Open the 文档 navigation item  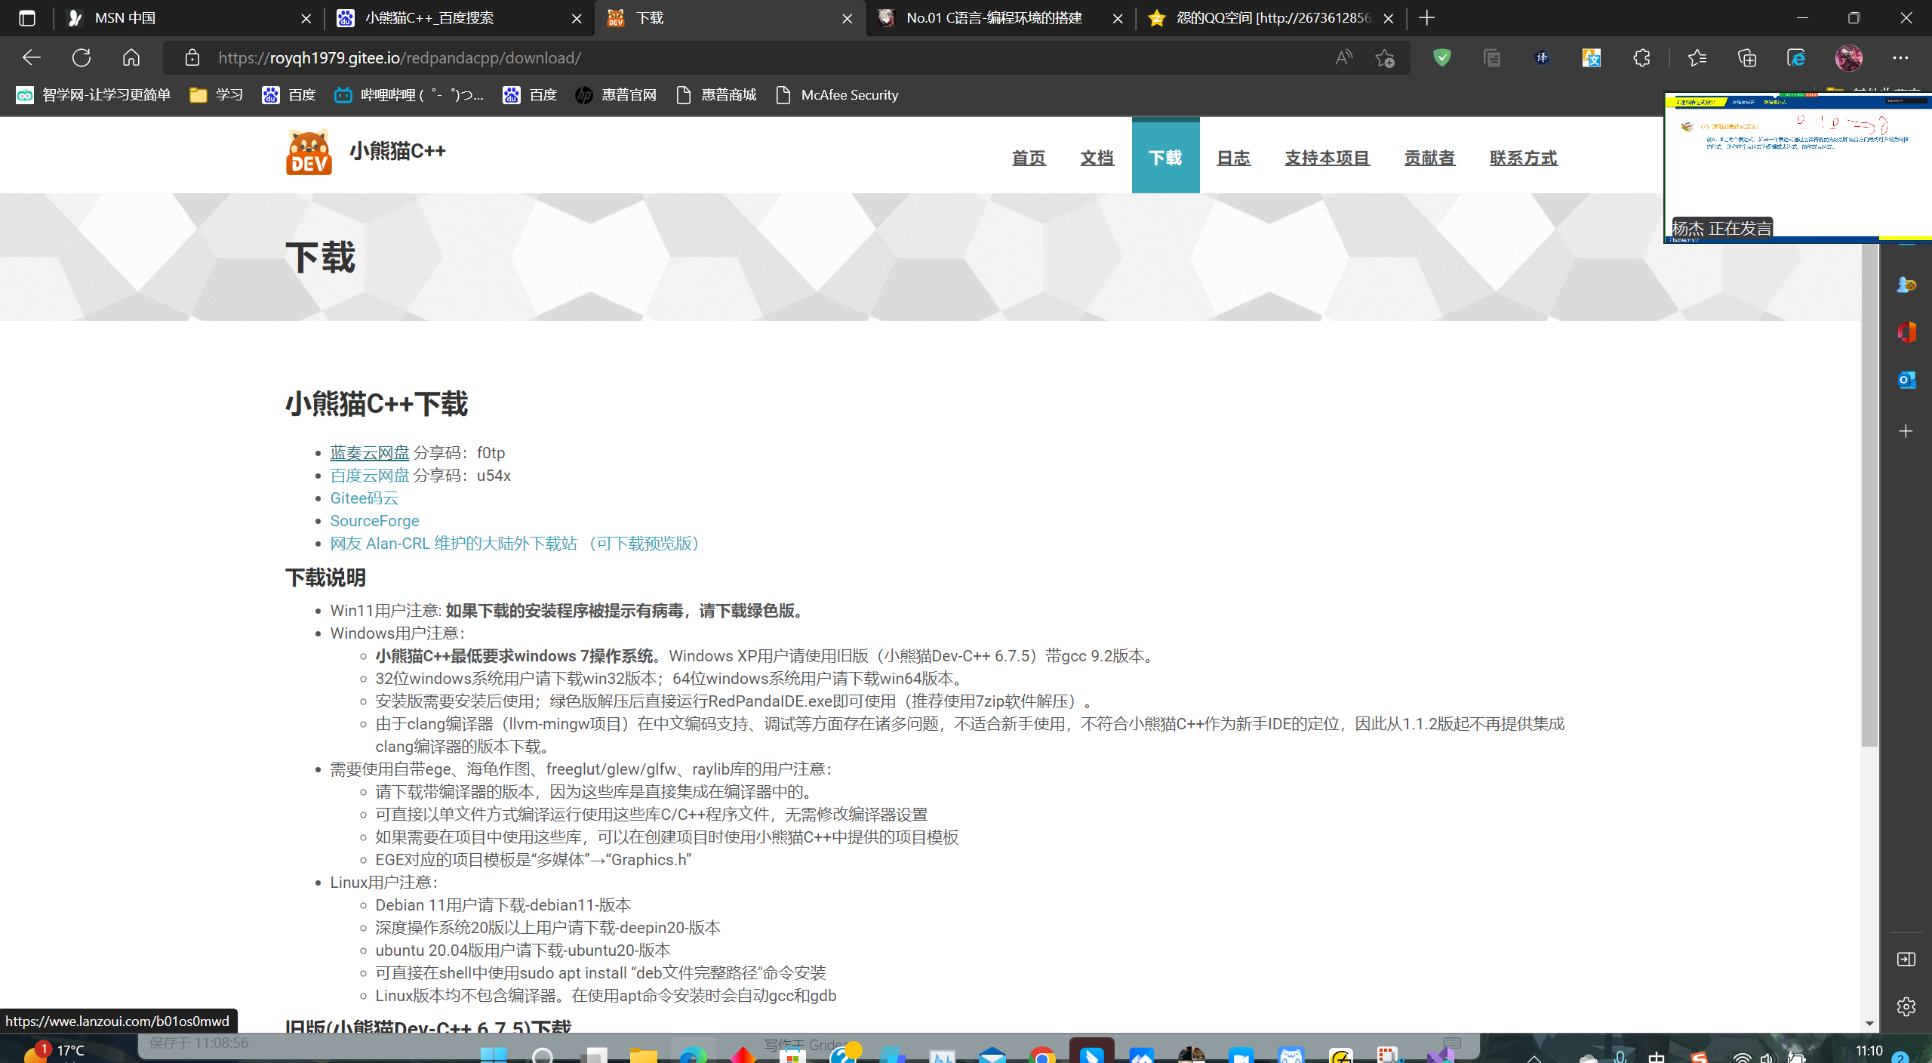click(1097, 158)
